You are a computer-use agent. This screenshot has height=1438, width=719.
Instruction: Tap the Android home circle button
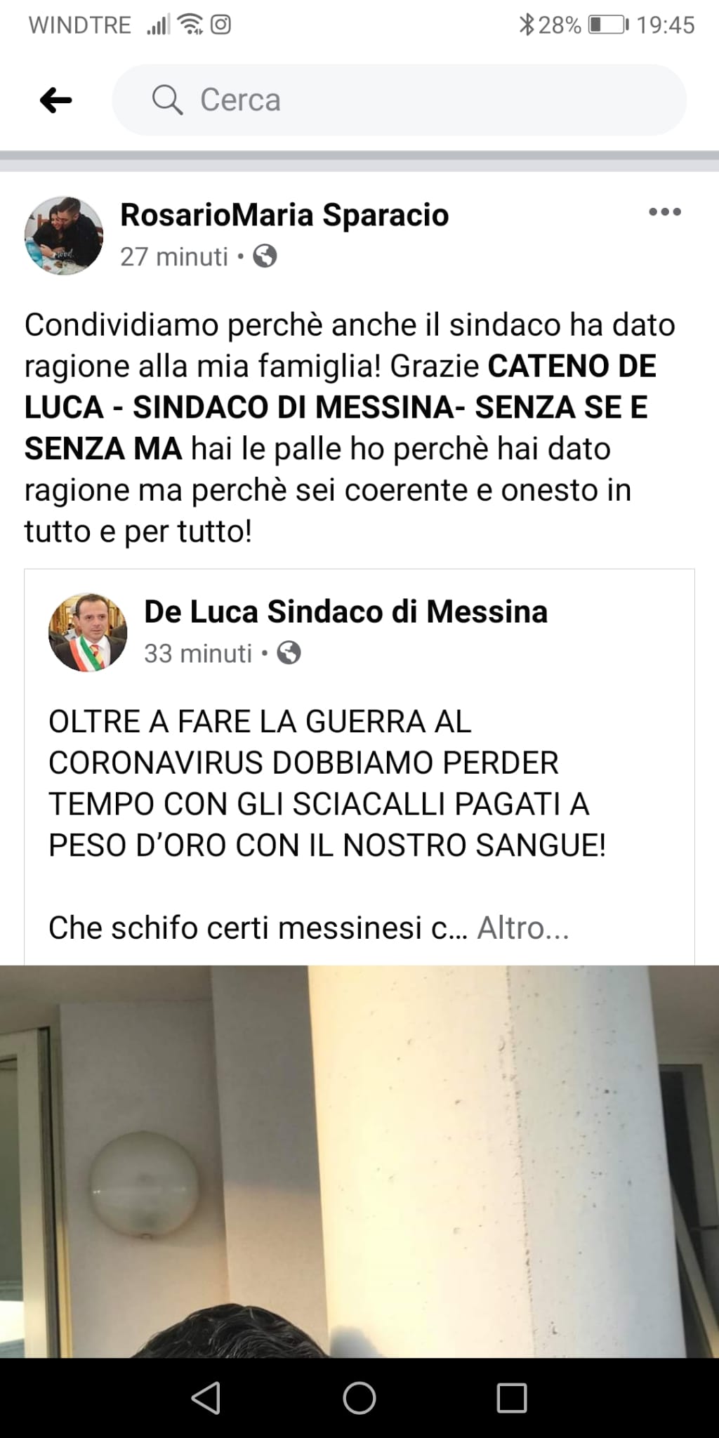pyautogui.click(x=359, y=1397)
